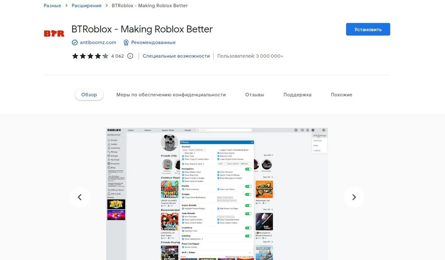Expand the WIP / Other section in the preview
445x260 pixels.
point(249,252)
